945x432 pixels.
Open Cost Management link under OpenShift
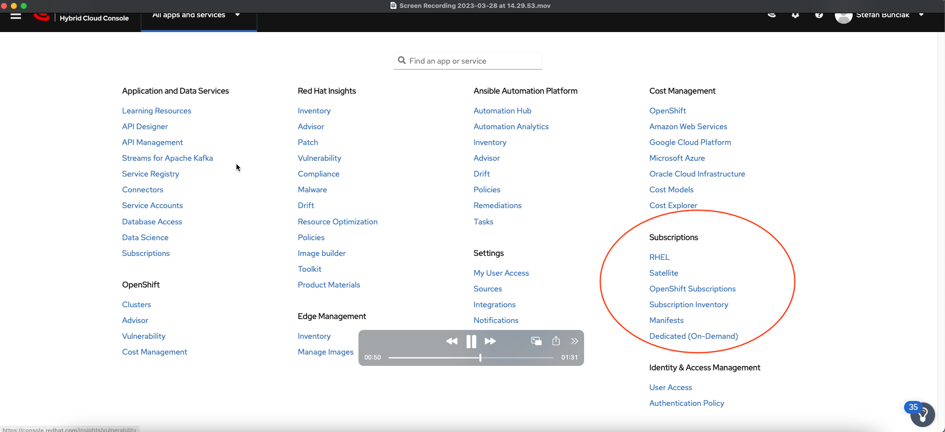(x=155, y=352)
